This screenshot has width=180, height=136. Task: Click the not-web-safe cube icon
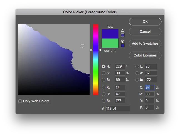pos(123,41)
